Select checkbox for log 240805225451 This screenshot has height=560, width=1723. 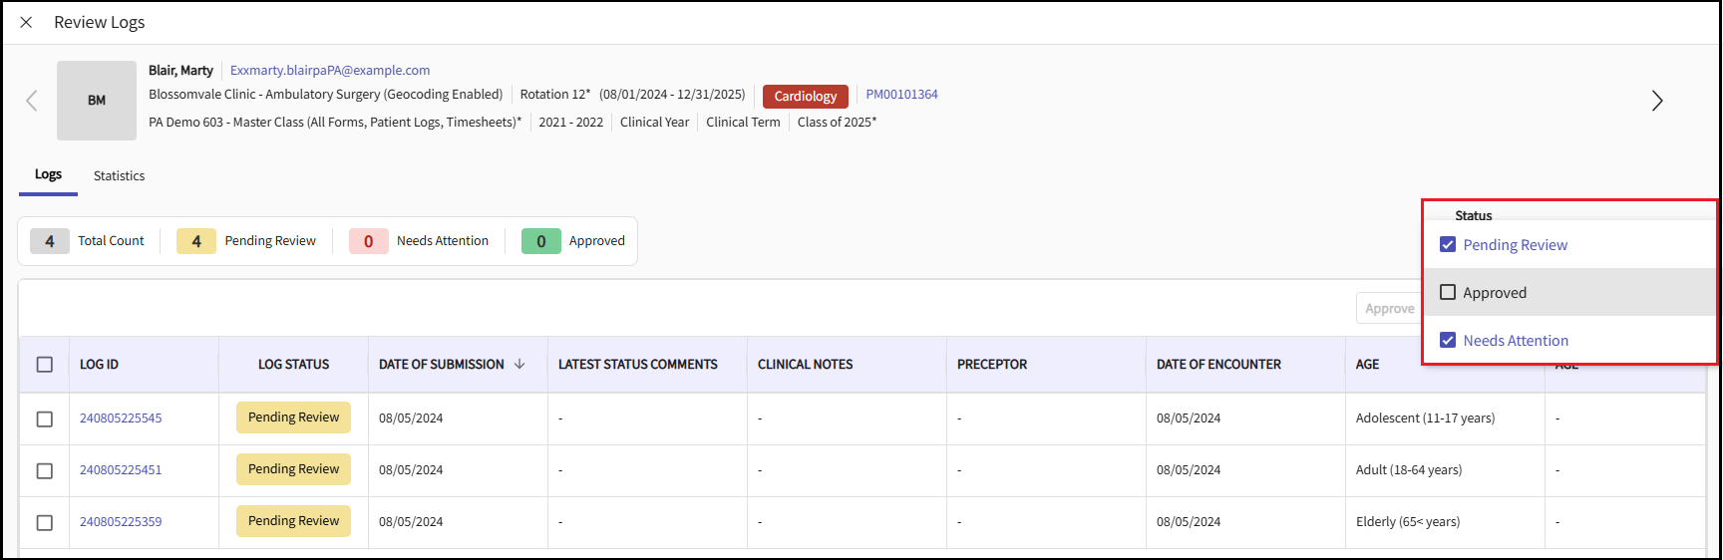point(45,470)
